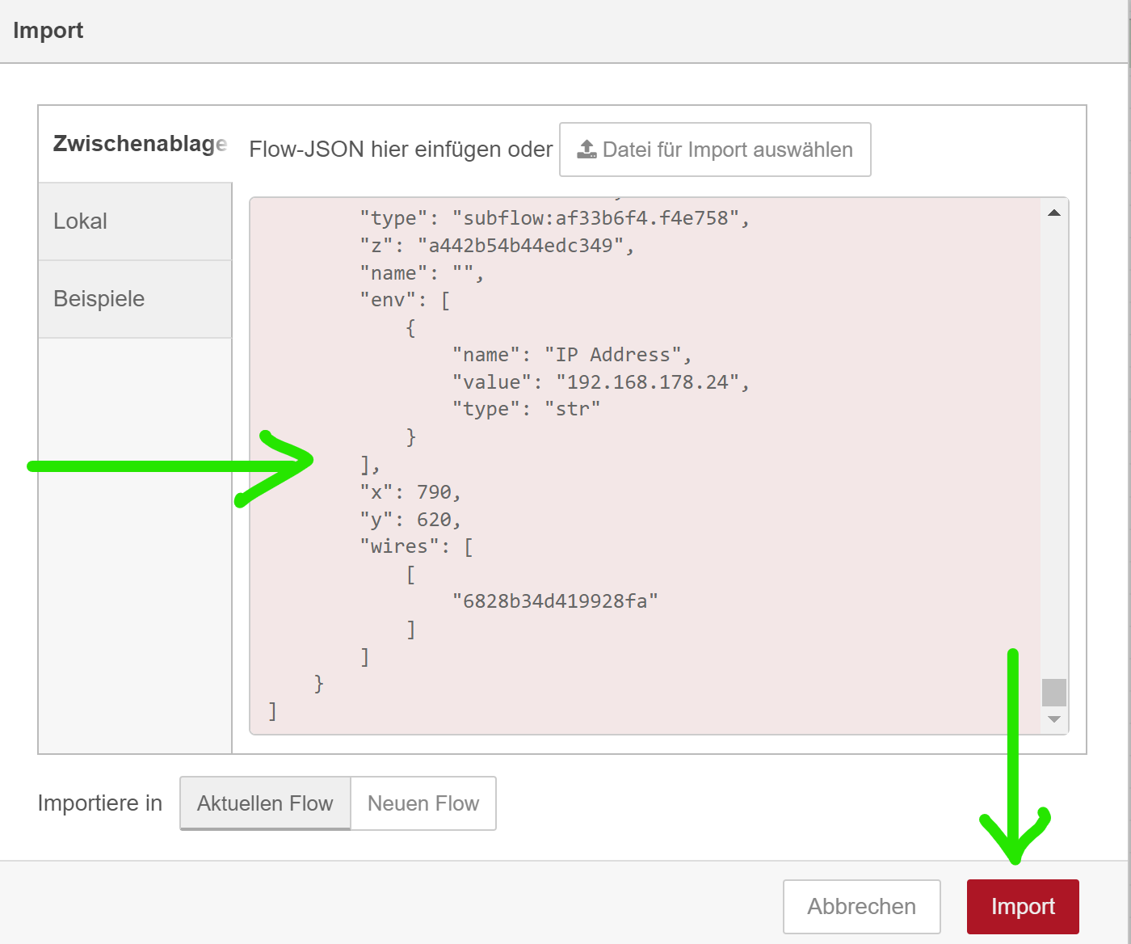Click the "Importiere in" label
The height and width of the screenshot is (944, 1131).
click(x=100, y=803)
